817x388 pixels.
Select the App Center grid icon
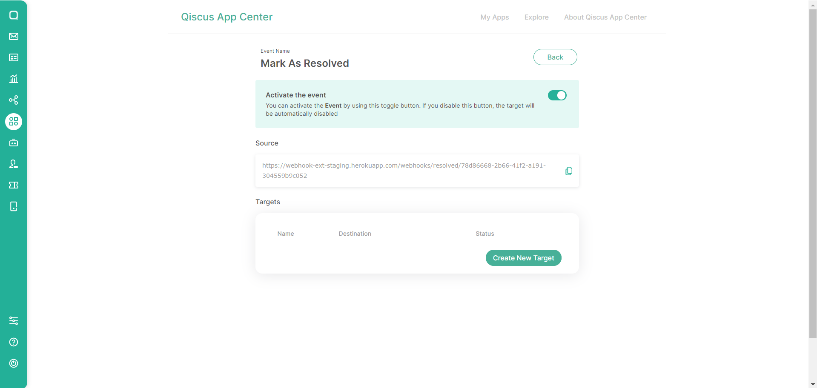pos(14,122)
